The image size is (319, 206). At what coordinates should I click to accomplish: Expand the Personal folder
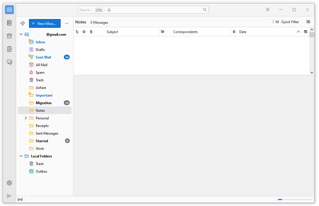tap(26, 118)
